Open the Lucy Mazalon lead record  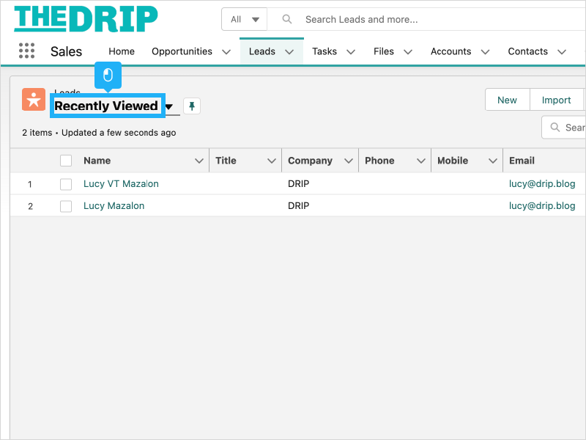click(114, 206)
